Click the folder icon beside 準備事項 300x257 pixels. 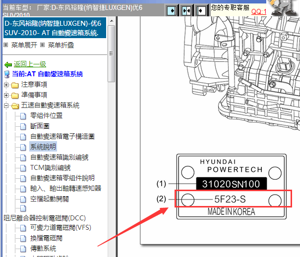15,96
